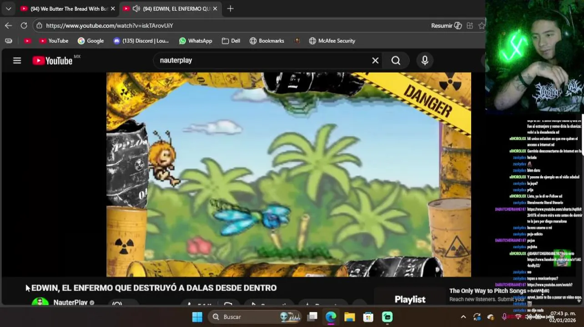Open the Windows Start menu
Viewport: 584px width, 327px height.
(x=197, y=317)
